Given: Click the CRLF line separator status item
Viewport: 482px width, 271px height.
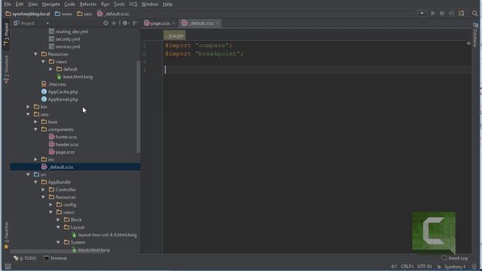Looking at the screenshot, I should (407, 266).
